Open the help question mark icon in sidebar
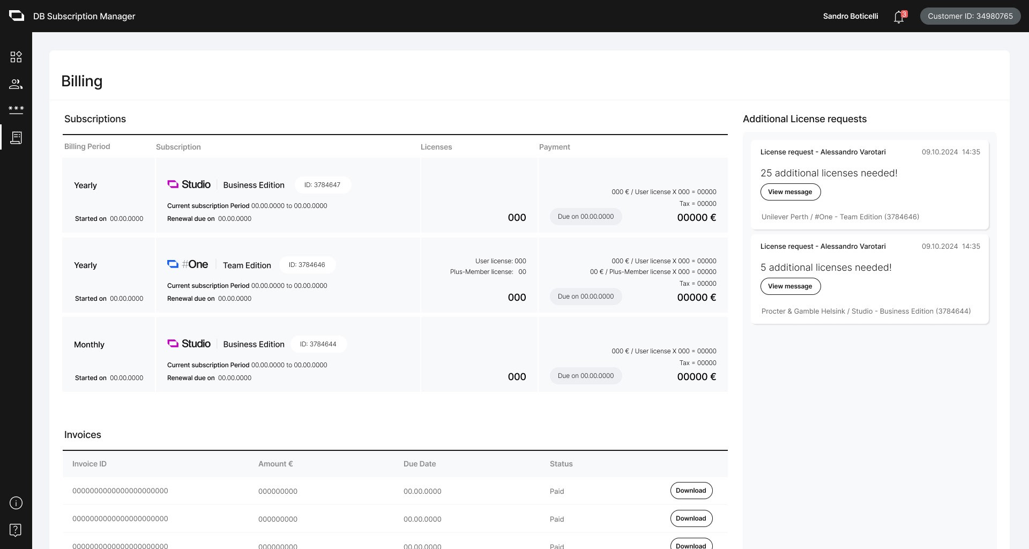1029x549 pixels. (x=16, y=530)
